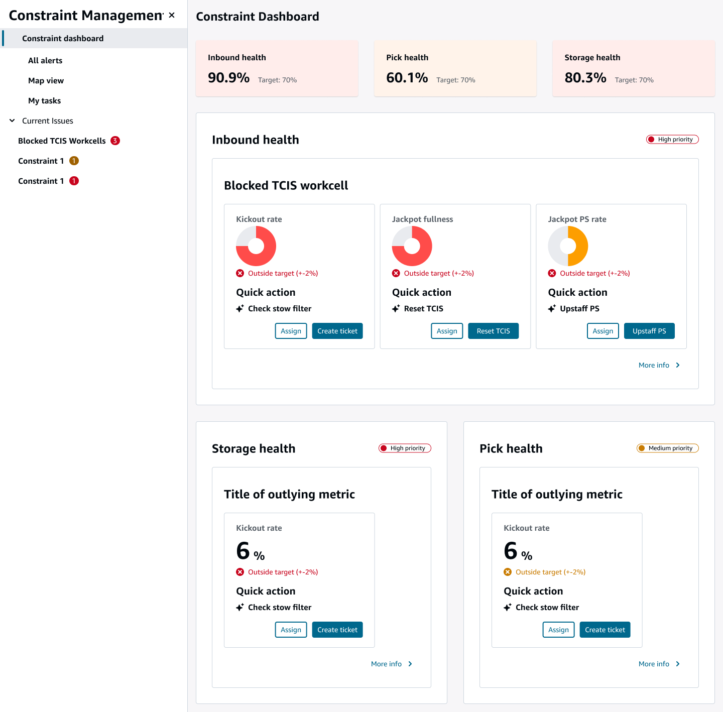This screenshot has height=712, width=723.
Task: Click the chevron next to the Storage health More info
Action: (410, 664)
